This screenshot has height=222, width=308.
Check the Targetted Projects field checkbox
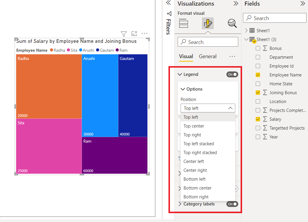tap(258, 128)
